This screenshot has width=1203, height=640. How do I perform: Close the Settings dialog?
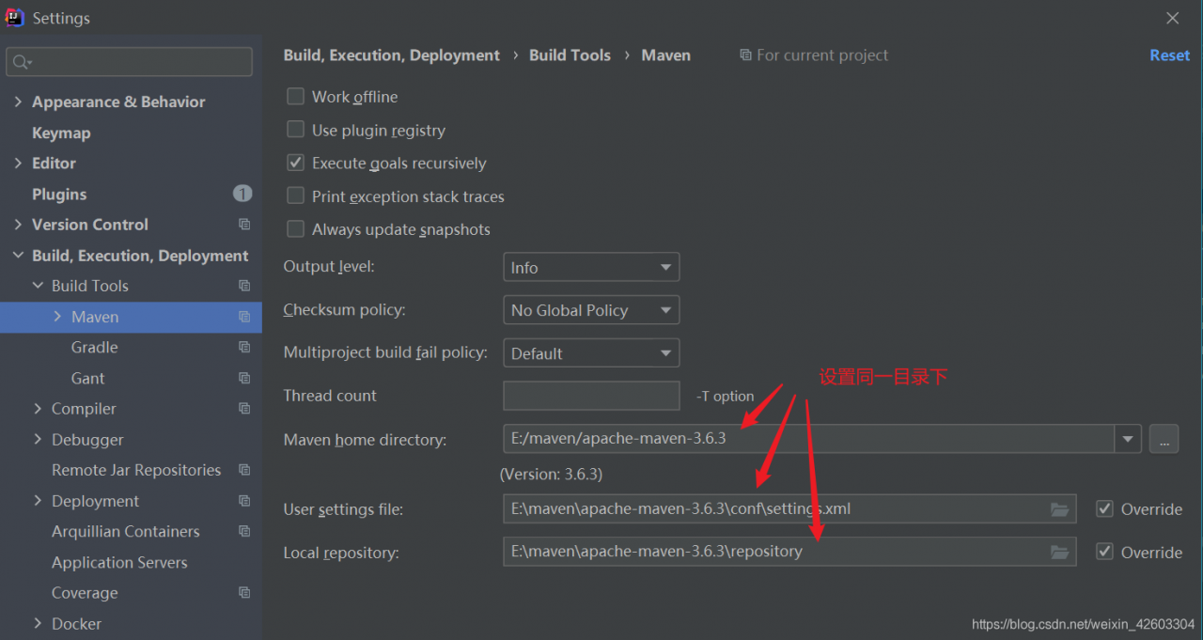click(x=1173, y=18)
